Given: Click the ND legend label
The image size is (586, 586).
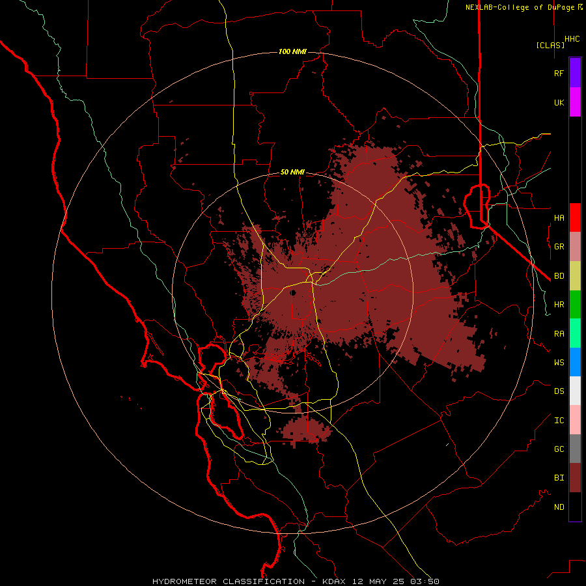Looking at the screenshot, I should [x=559, y=507].
